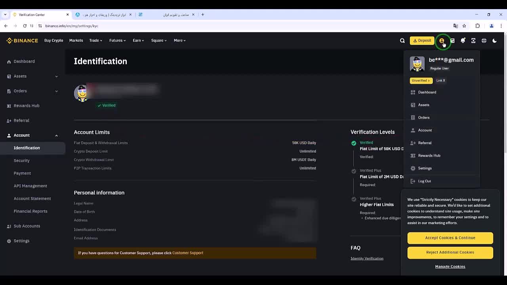The width and height of the screenshot is (507, 285).
Task: Click the yellow Deposit button
Action: tap(422, 40)
